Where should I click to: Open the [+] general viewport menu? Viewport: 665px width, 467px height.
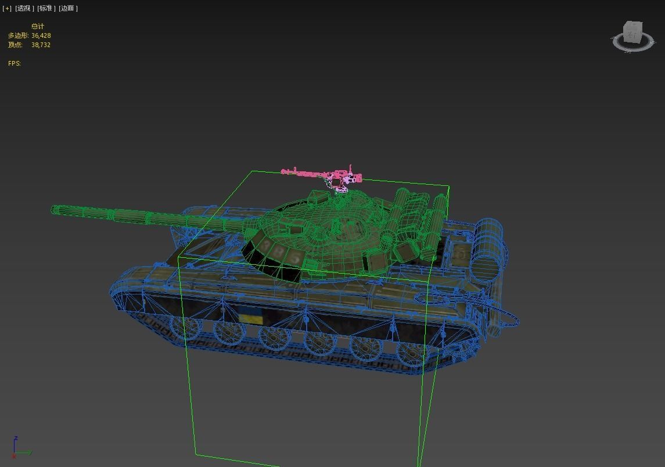[7, 8]
